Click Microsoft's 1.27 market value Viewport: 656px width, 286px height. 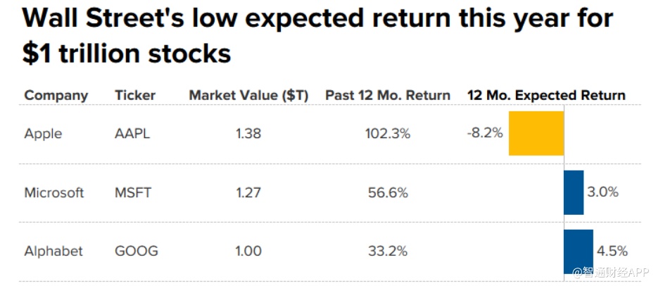[x=248, y=192]
